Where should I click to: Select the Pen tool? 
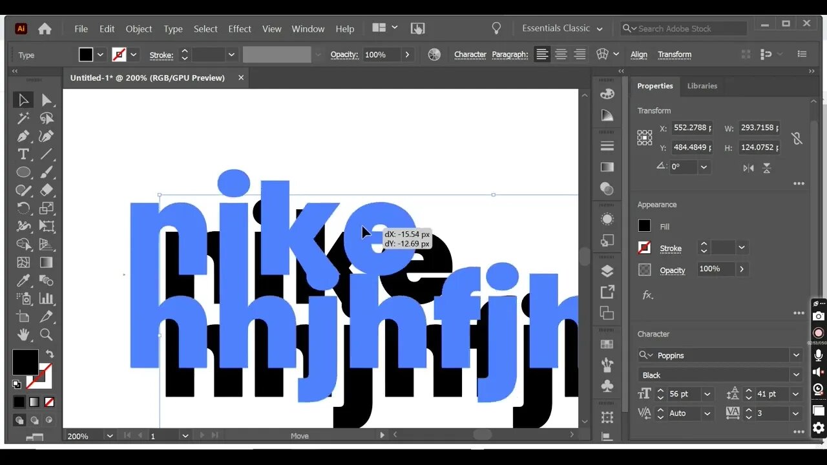coord(23,136)
